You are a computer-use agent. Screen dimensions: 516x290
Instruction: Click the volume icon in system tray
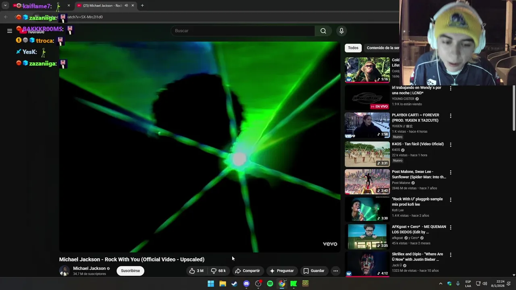[485, 284]
